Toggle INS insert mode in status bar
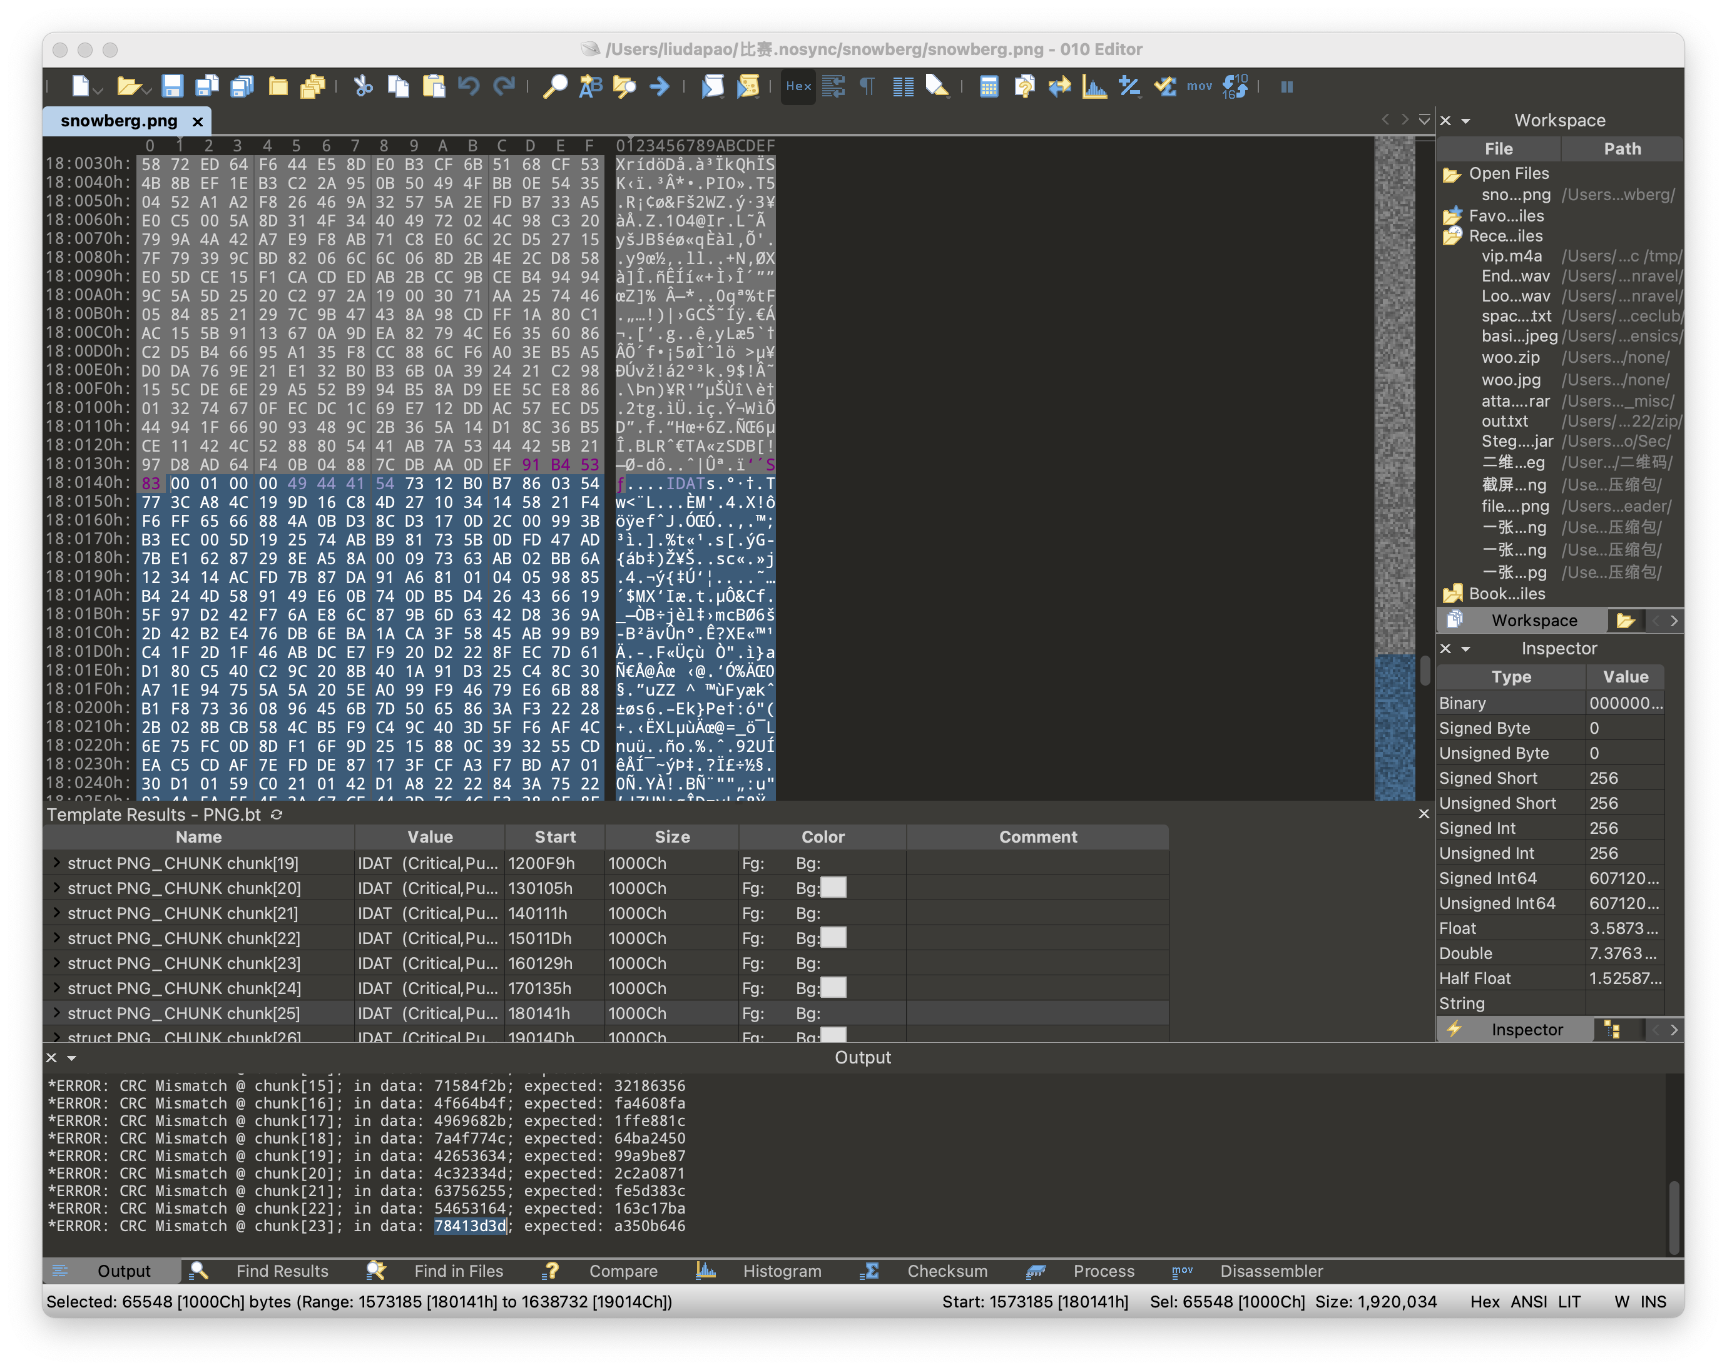This screenshot has width=1727, height=1370. point(1653,1301)
